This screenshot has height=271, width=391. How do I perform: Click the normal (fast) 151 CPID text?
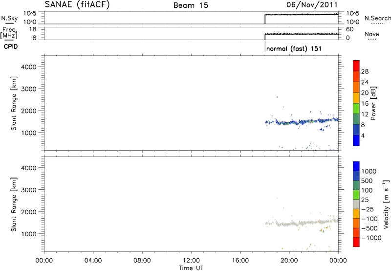[294, 48]
